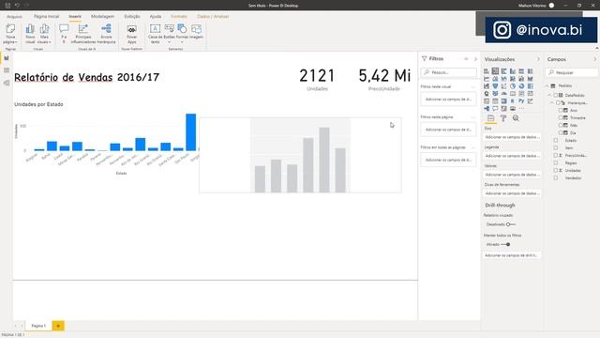Viewport: 600px width, 338px height.
Task: Insert Principais influenciadores visual
Action: [83, 34]
